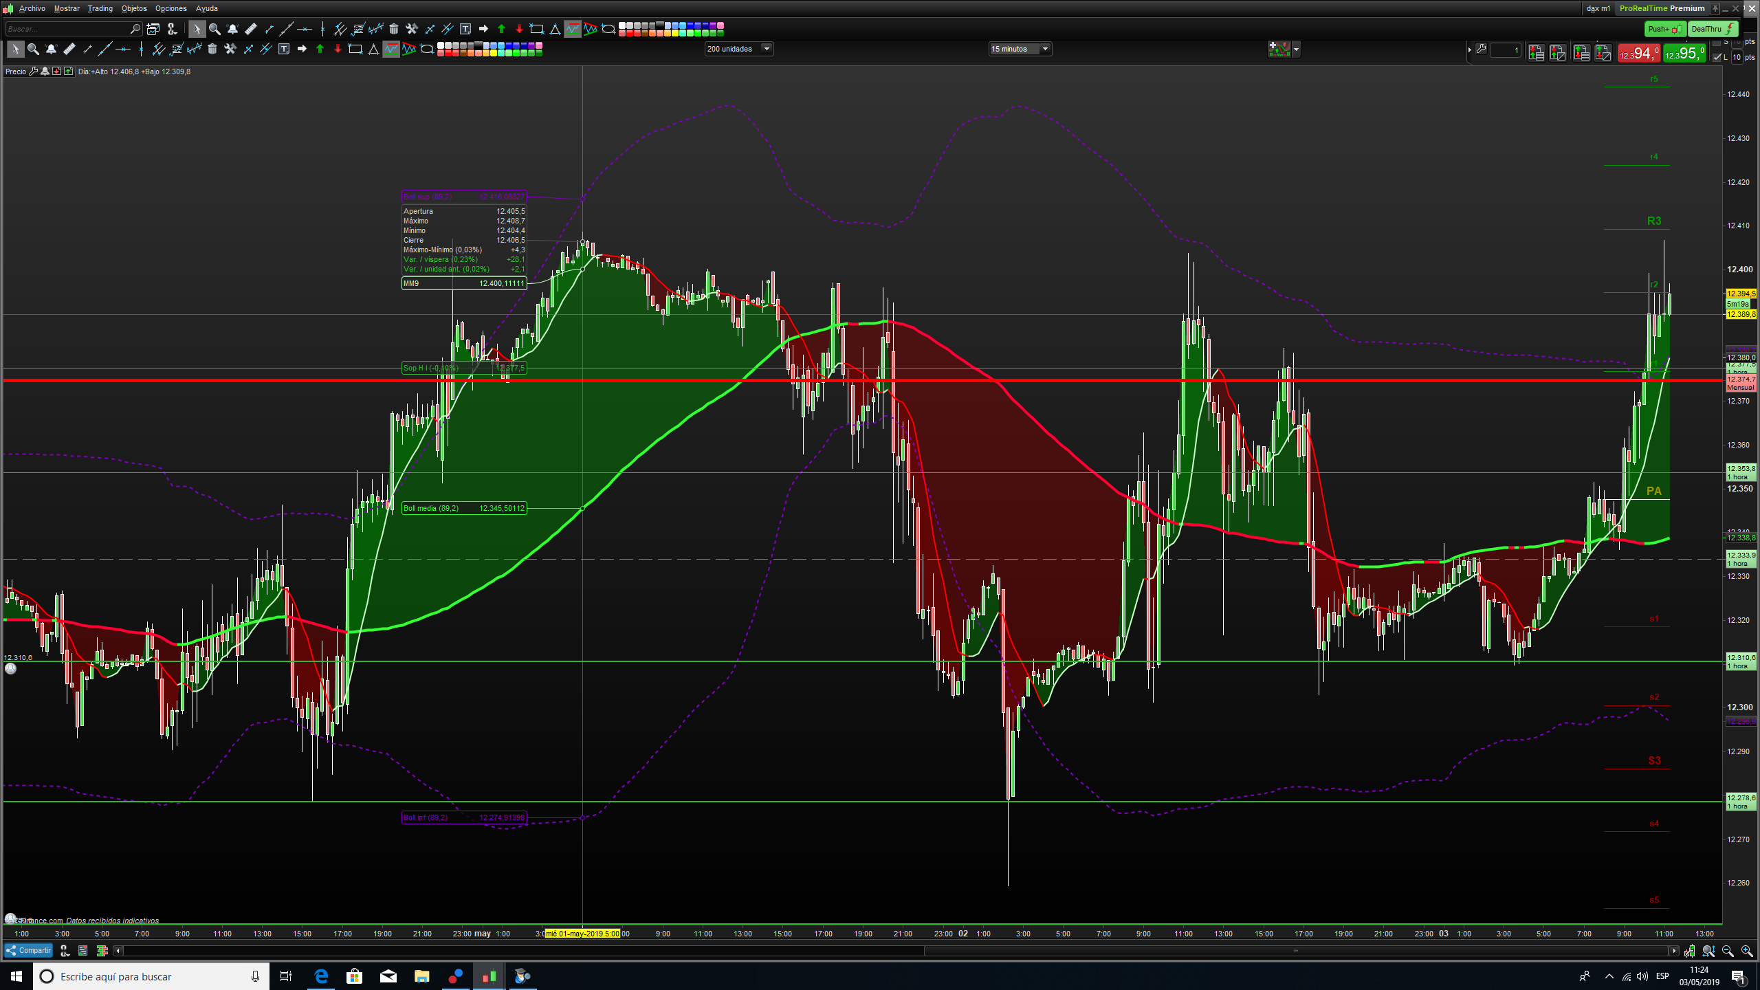Select the magnifier zoom tool in the top toolbar
This screenshot has height=990, width=1760.
[x=214, y=29]
